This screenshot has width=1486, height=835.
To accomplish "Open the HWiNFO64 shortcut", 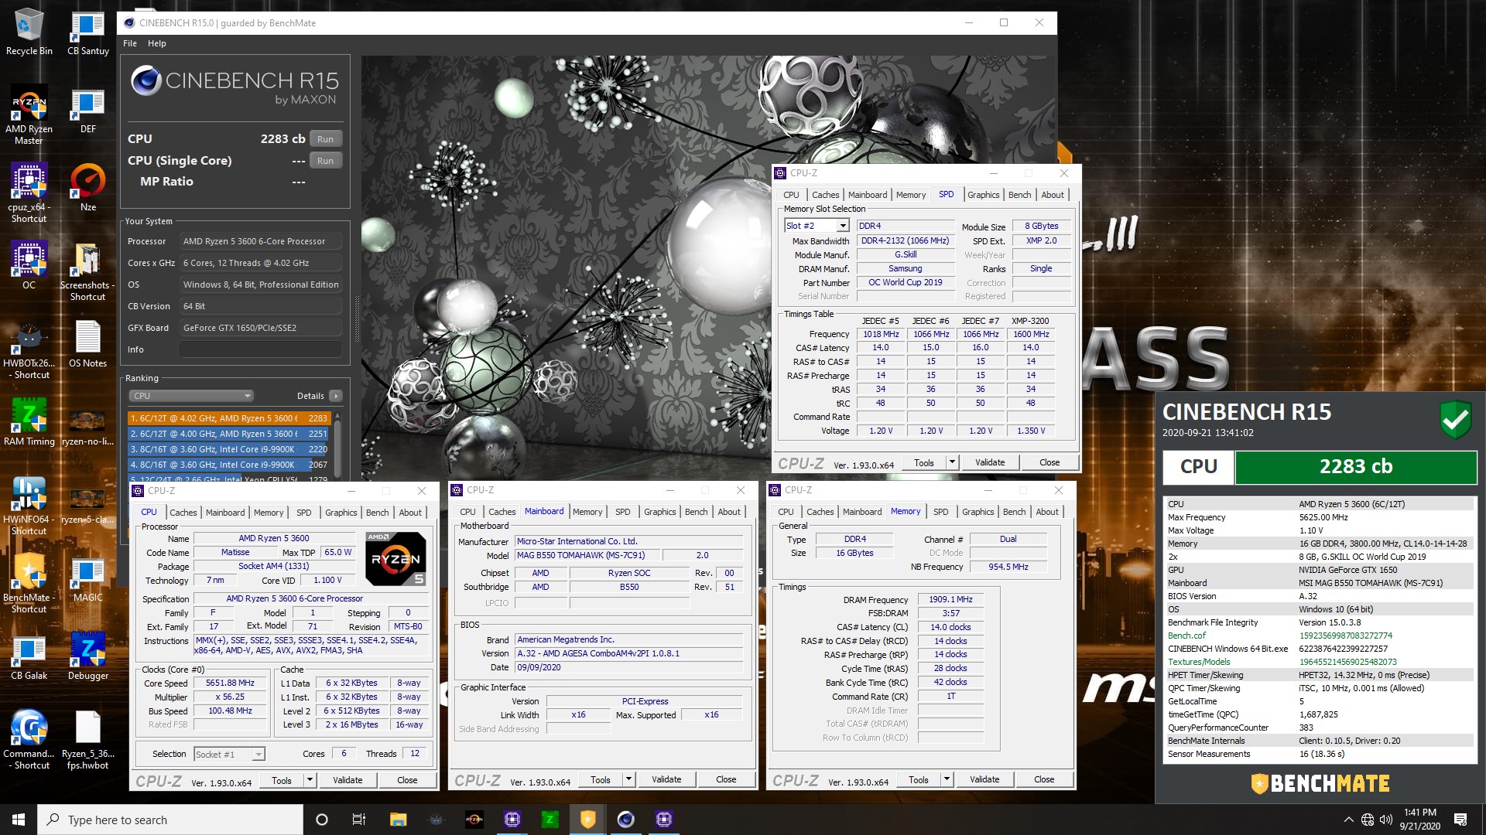I will [x=29, y=506].
